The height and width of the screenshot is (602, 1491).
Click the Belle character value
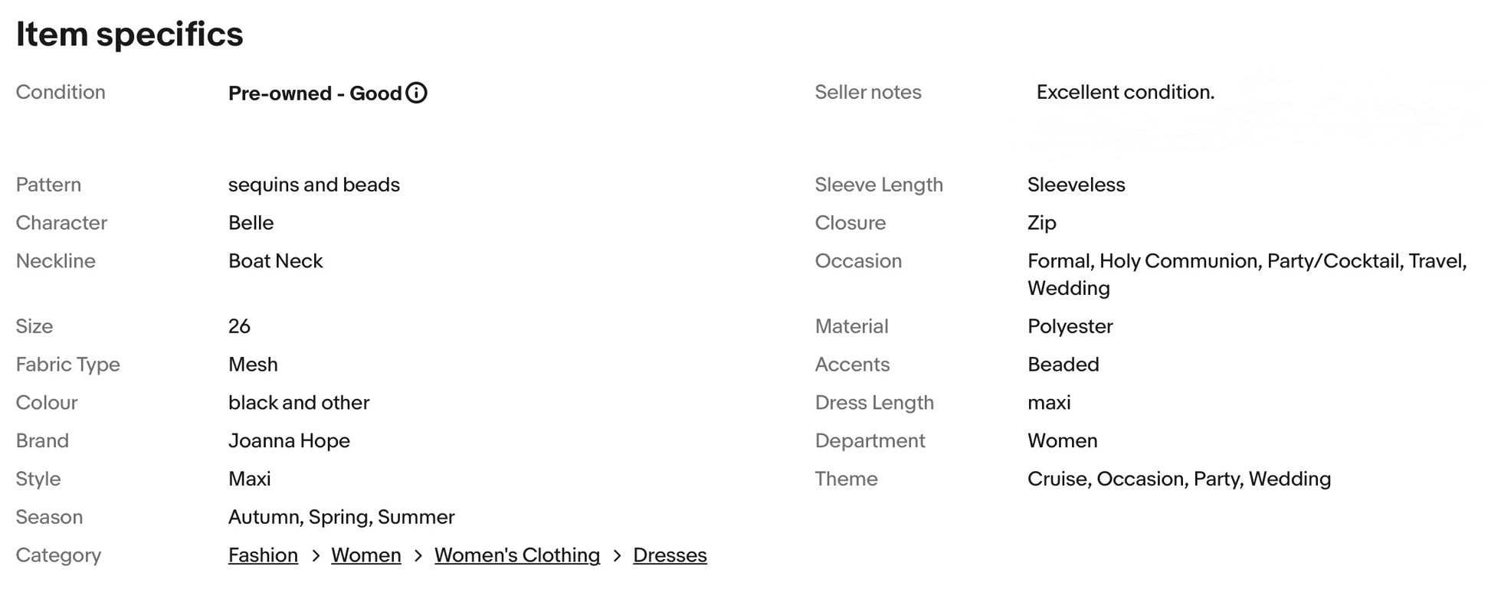[x=251, y=223]
